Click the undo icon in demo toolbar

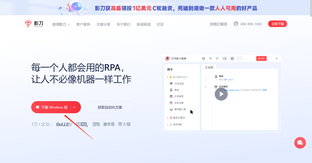tap(210, 58)
